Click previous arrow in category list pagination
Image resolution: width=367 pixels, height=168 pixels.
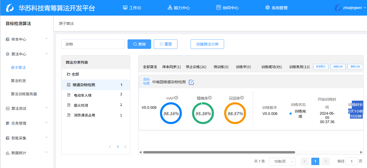coord(110,147)
